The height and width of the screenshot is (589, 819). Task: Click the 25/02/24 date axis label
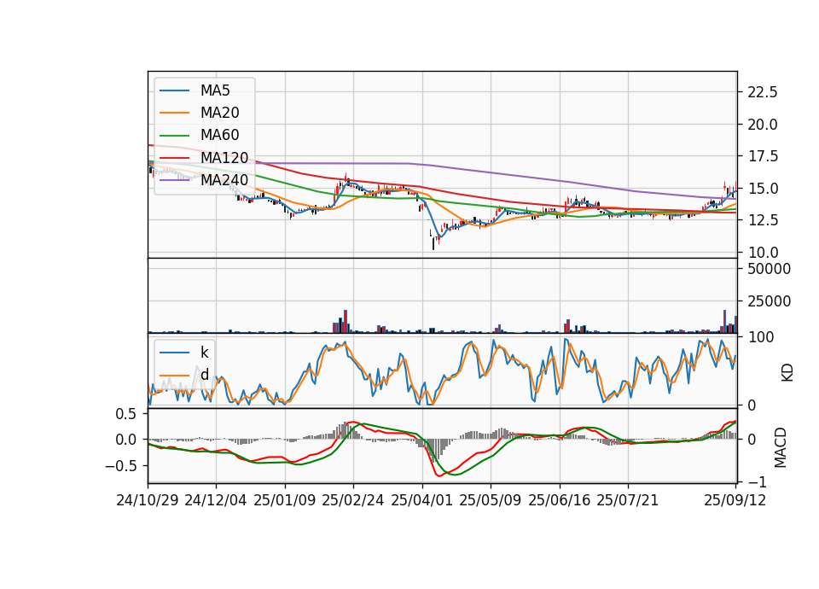pyautogui.click(x=353, y=500)
